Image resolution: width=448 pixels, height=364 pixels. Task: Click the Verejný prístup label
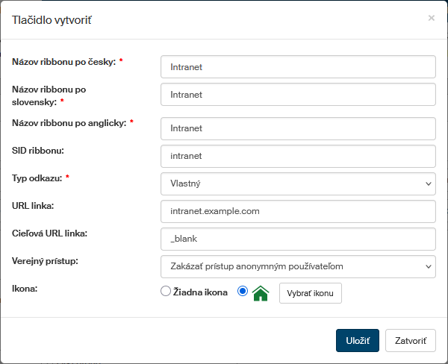pos(46,261)
